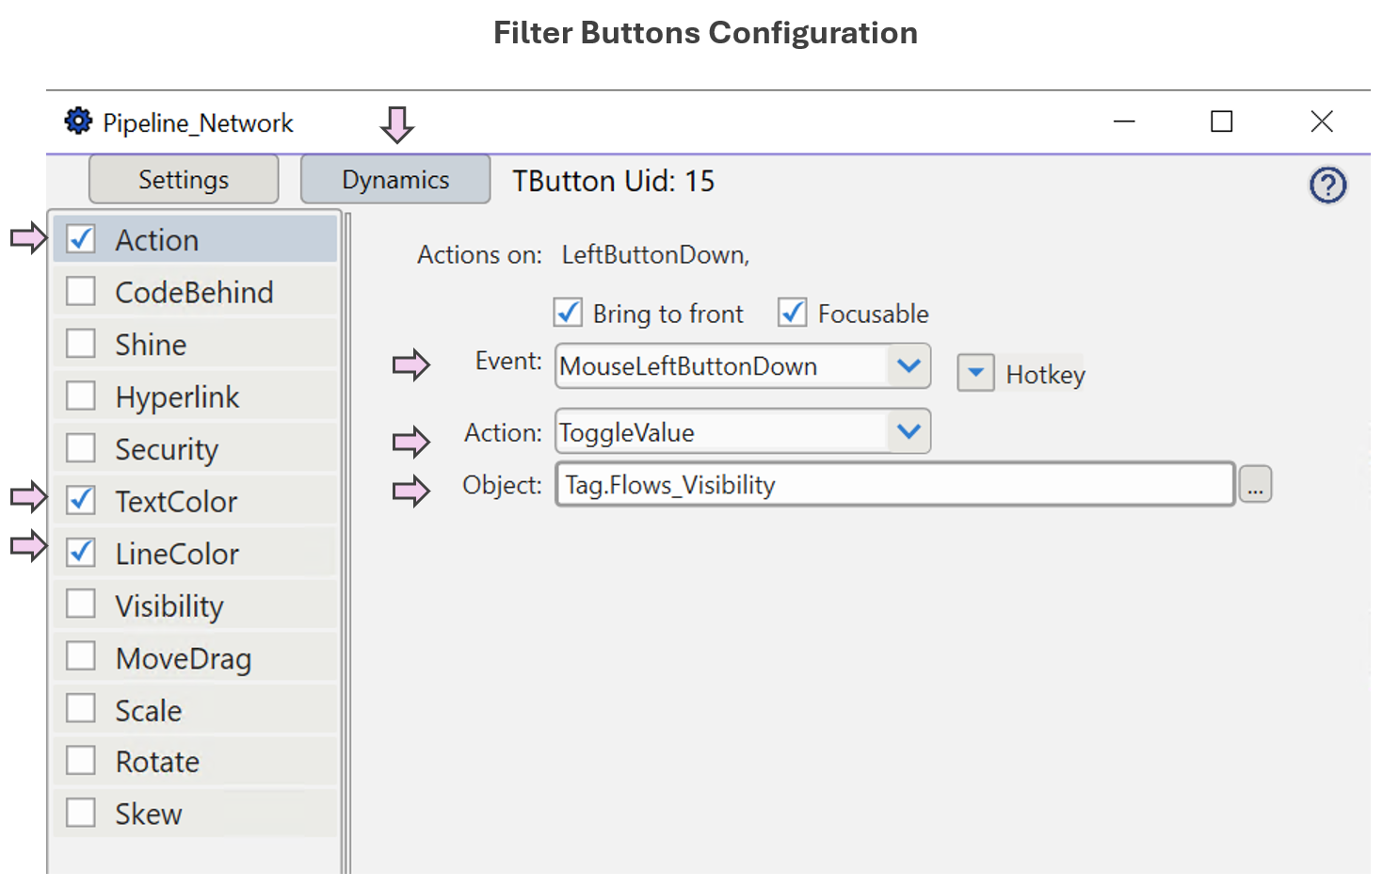Select the Dynamics tab

point(394,179)
